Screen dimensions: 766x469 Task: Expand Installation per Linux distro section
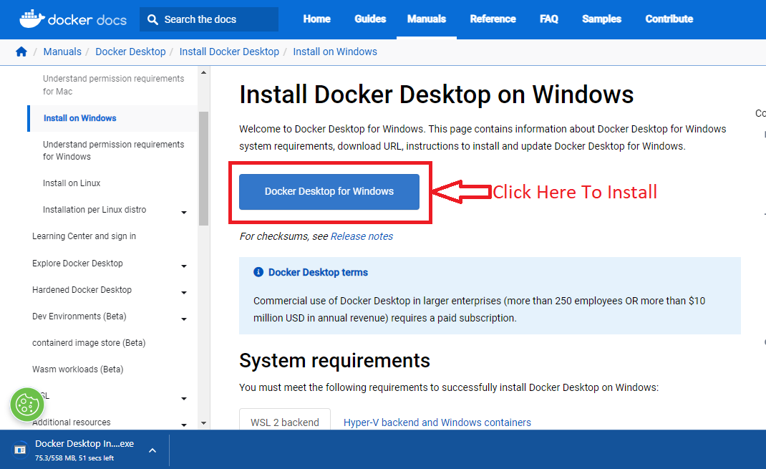pos(184,212)
